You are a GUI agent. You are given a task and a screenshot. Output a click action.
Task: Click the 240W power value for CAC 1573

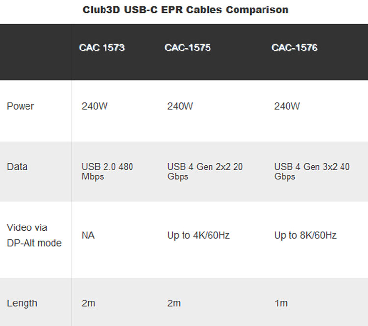[95, 106]
